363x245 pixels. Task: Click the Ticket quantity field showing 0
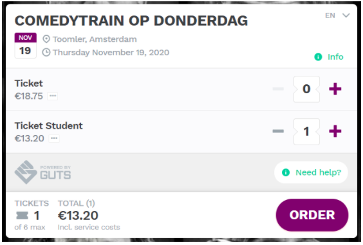(x=306, y=89)
